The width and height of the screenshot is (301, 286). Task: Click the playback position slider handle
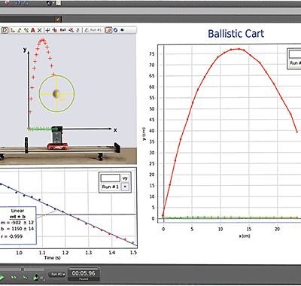tap(23, 269)
